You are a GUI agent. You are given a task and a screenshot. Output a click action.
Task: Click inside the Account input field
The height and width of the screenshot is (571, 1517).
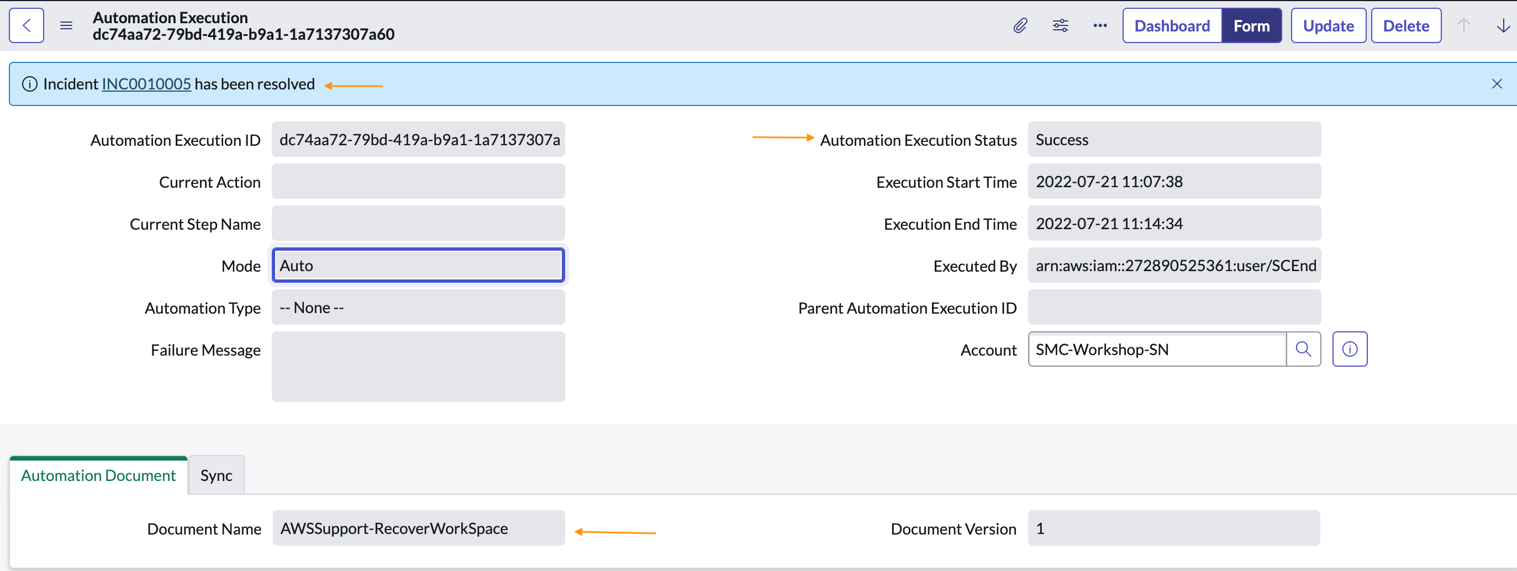click(1154, 349)
